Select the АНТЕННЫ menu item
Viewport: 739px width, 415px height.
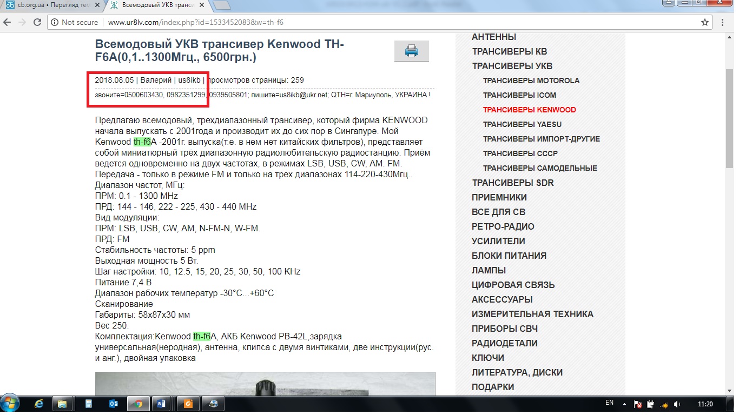coord(493,37)
